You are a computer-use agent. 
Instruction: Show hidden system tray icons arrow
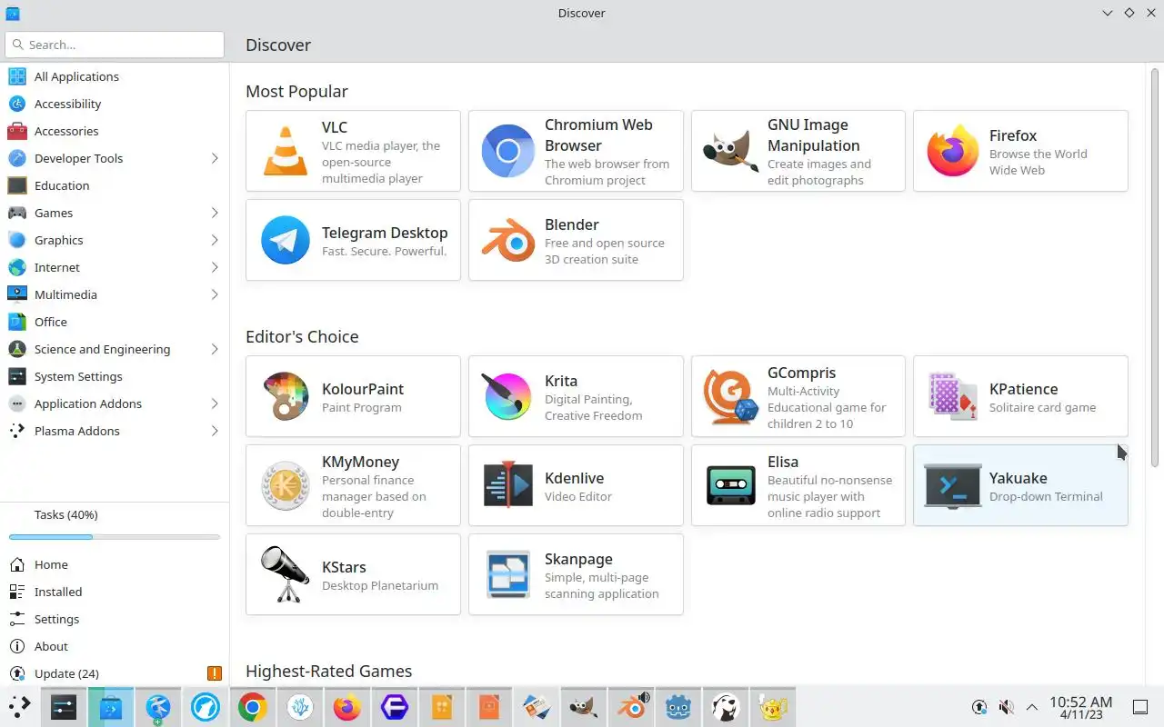(x=1032, y=707)
